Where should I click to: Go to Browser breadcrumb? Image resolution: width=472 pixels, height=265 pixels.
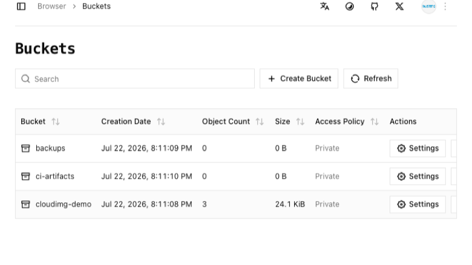click(51, 6)
